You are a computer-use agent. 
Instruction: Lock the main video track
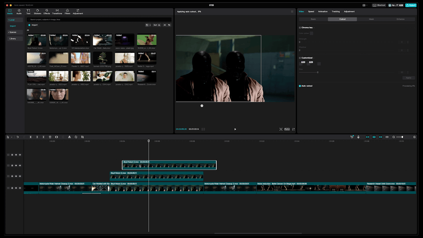[12, 188]
